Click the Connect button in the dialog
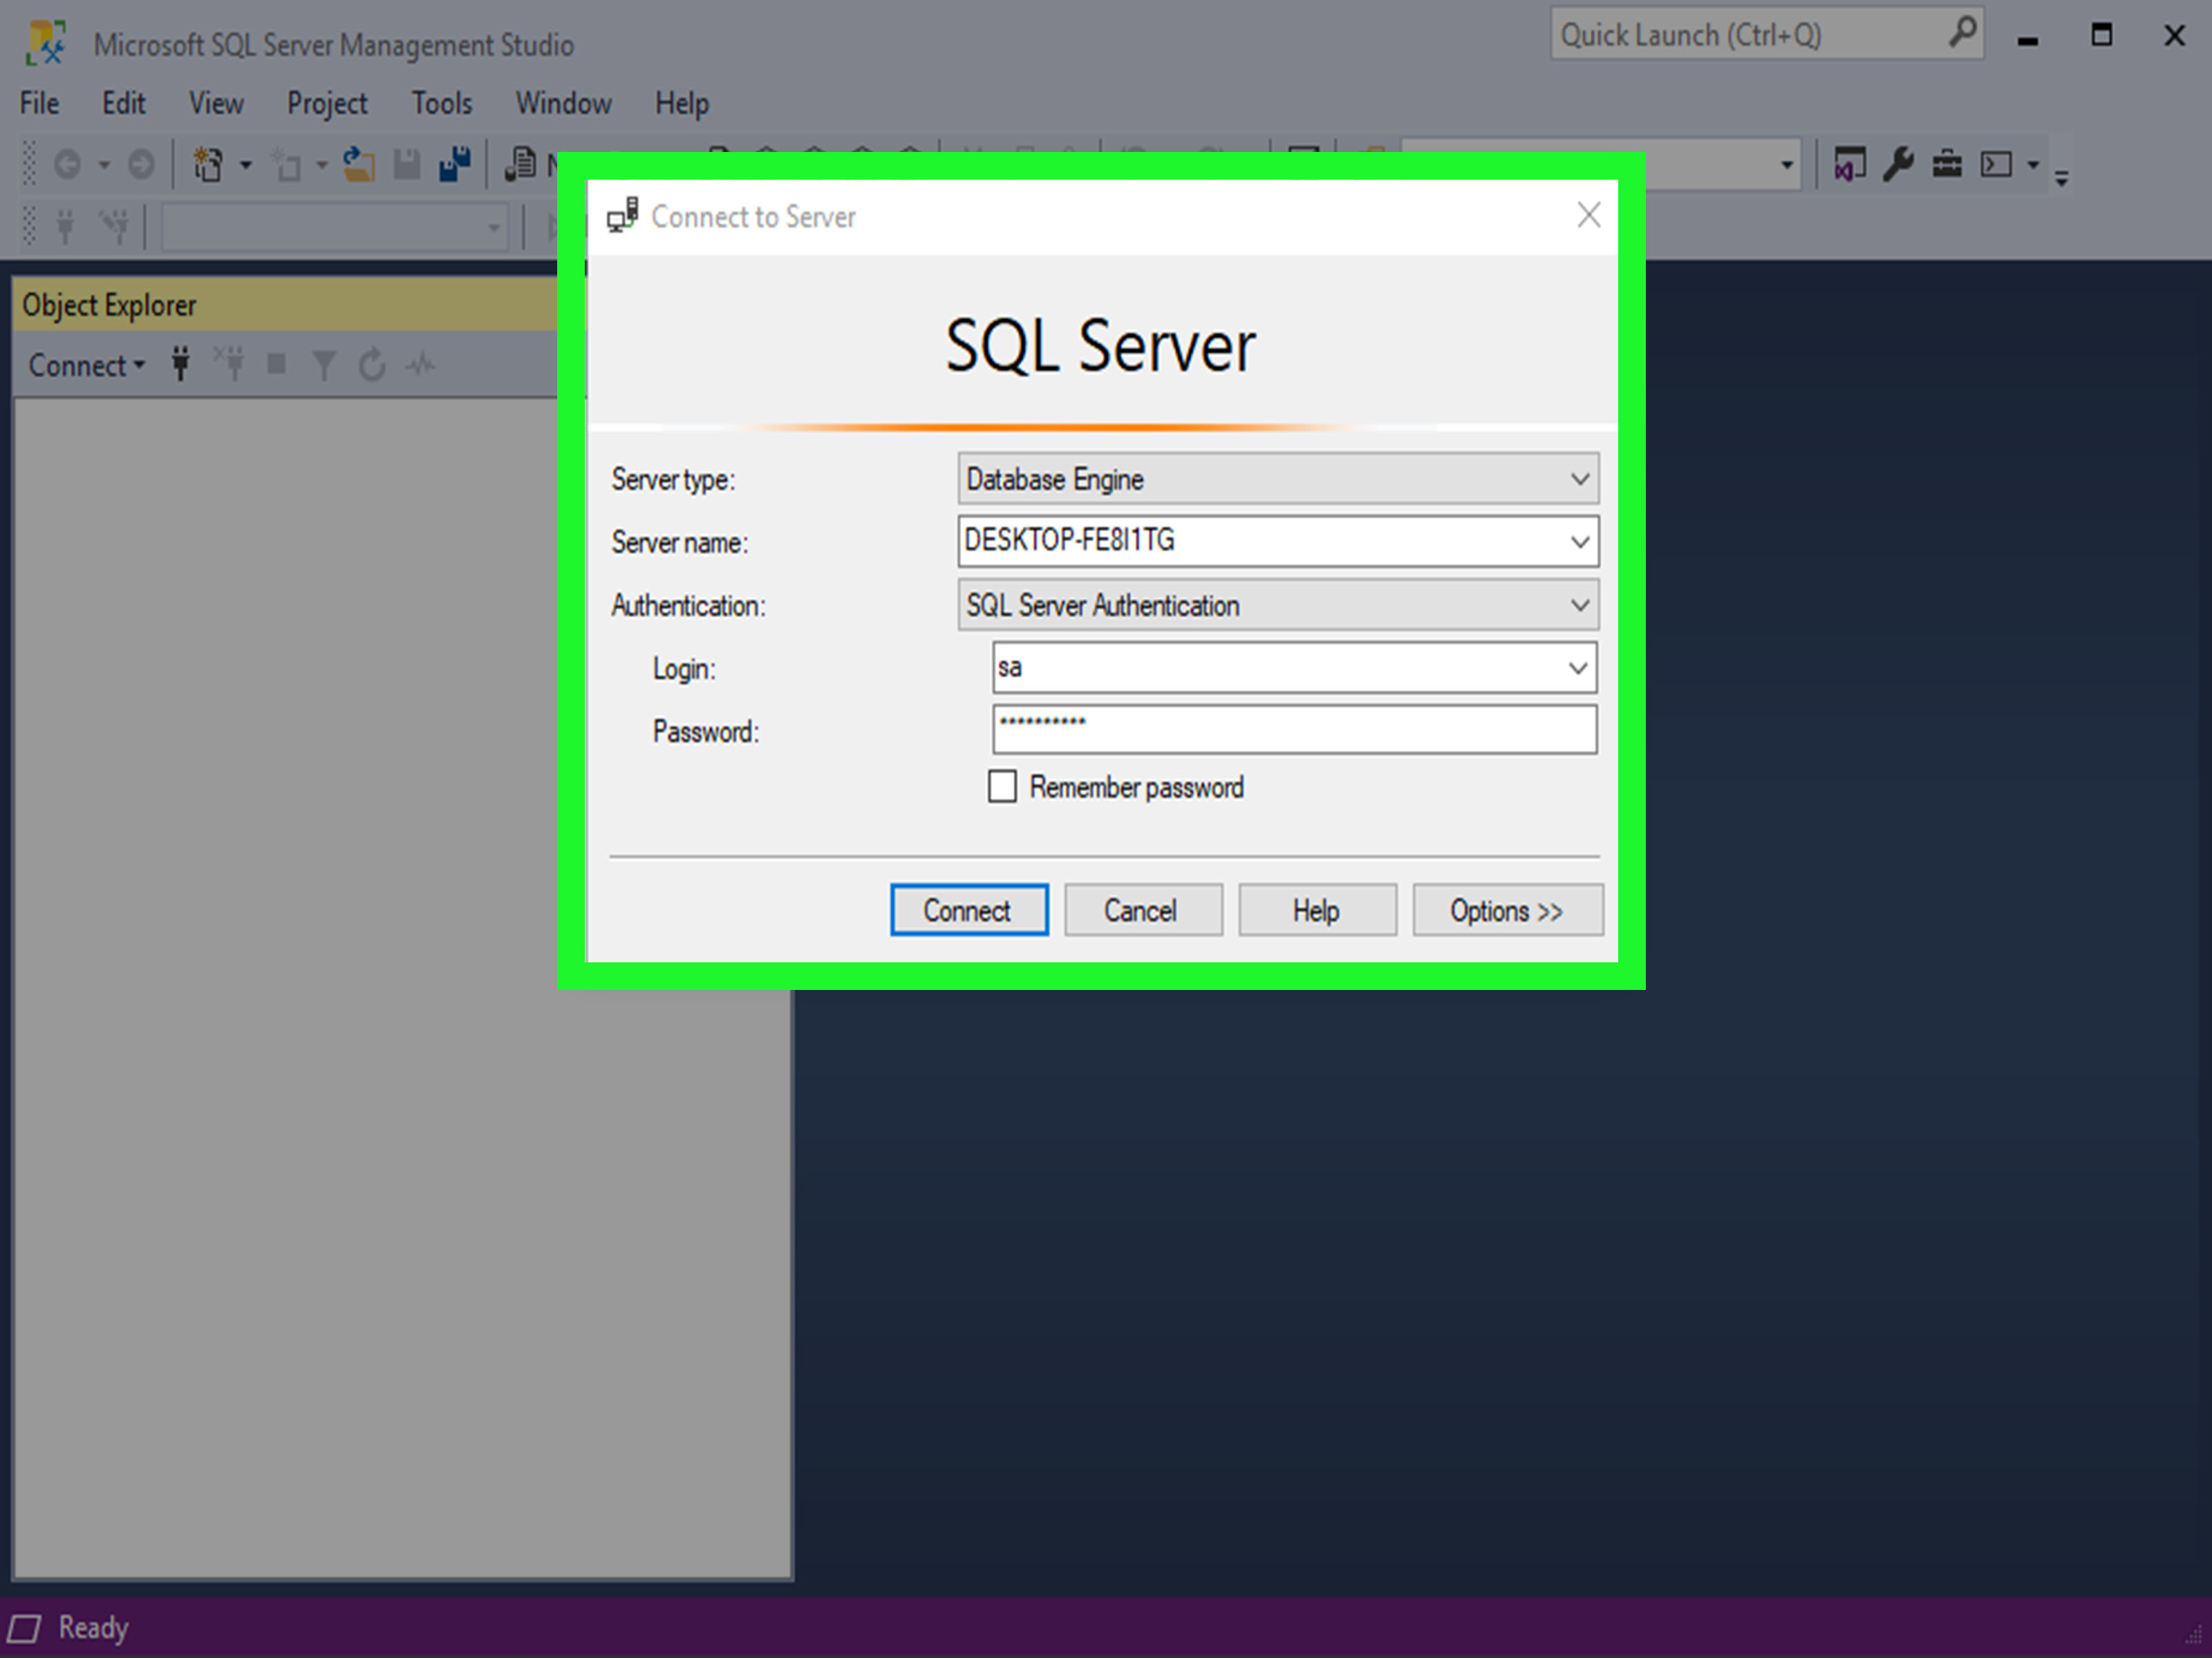 tap(968, 909)
